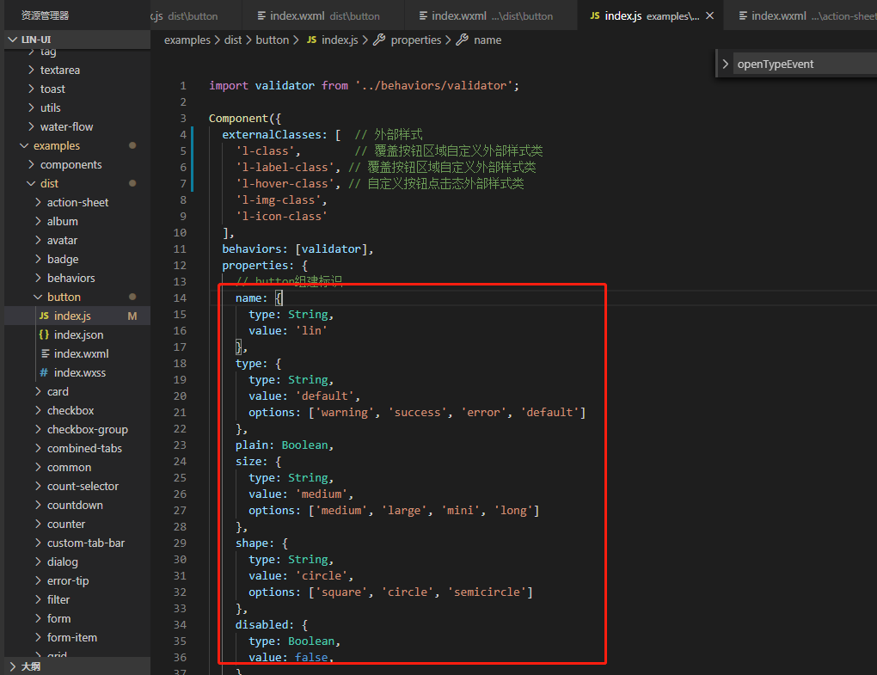Click the braces icon beside index.json

coord(44,334)
